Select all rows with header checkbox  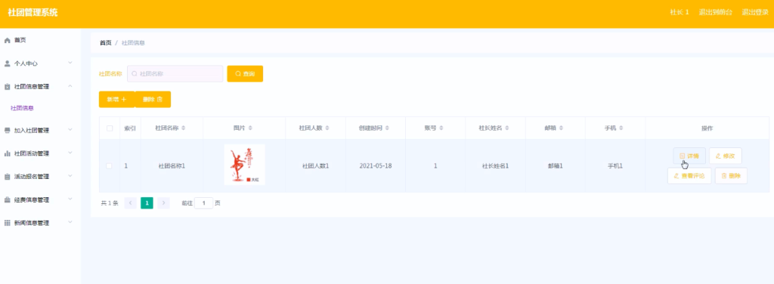click(x=110, y=128)
